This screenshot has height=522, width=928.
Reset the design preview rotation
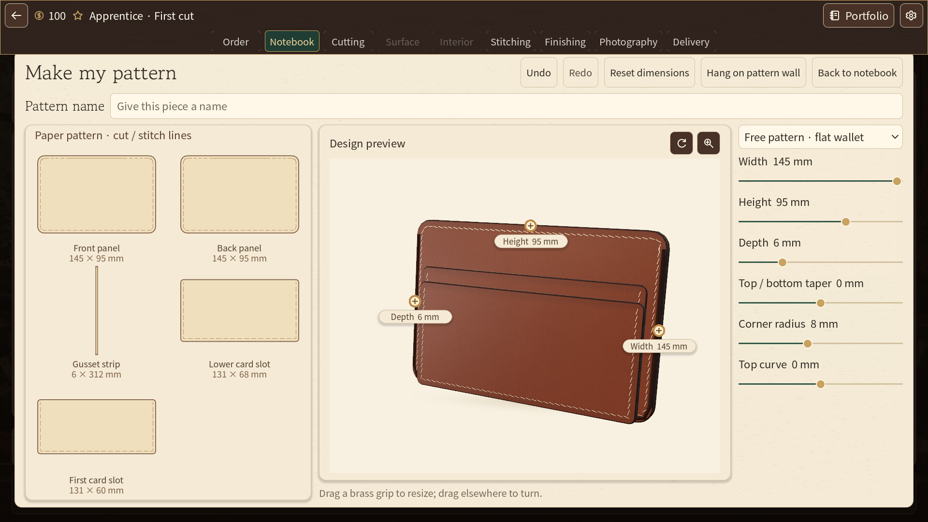tap(681, 143)
